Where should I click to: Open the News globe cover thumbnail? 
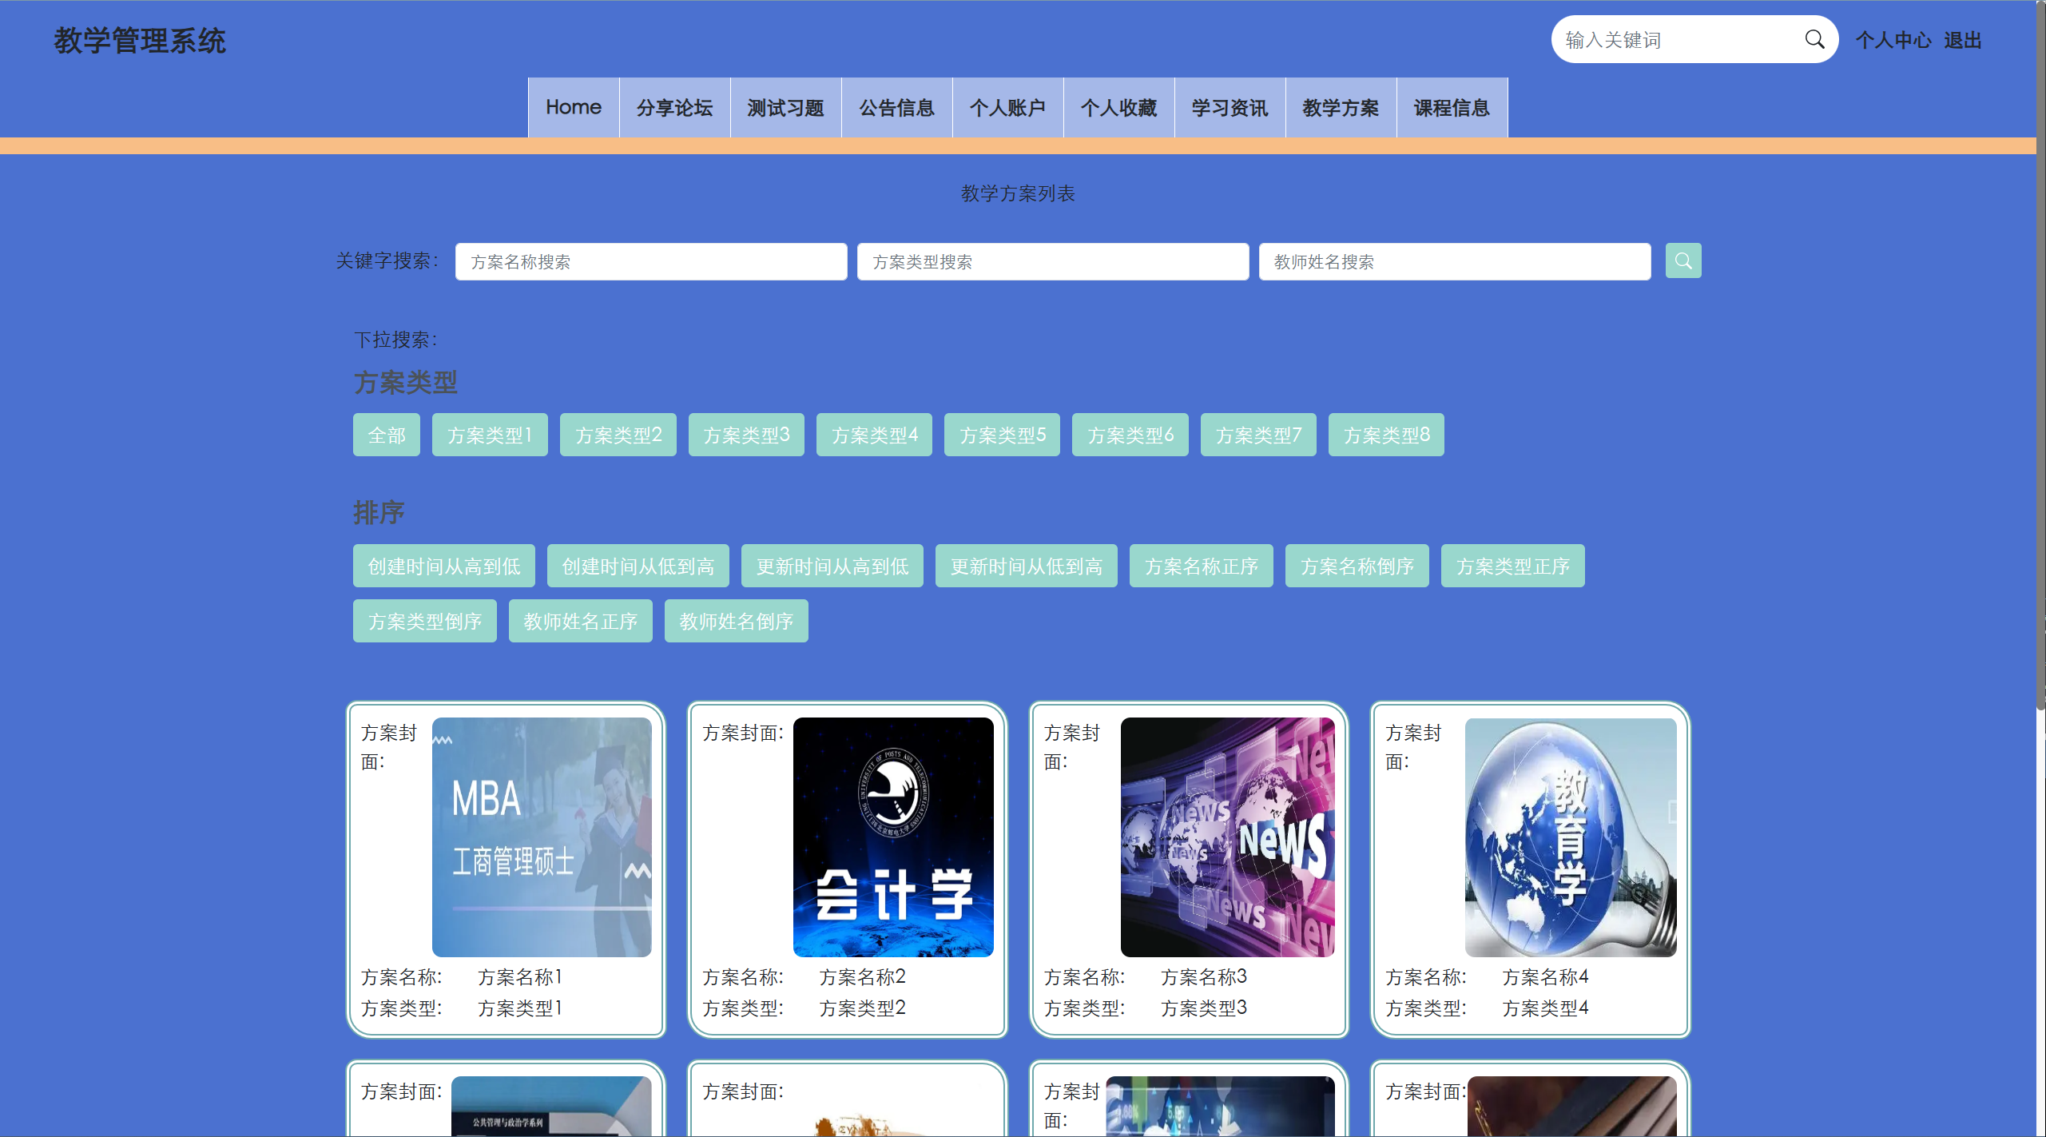coord(1226,837)
